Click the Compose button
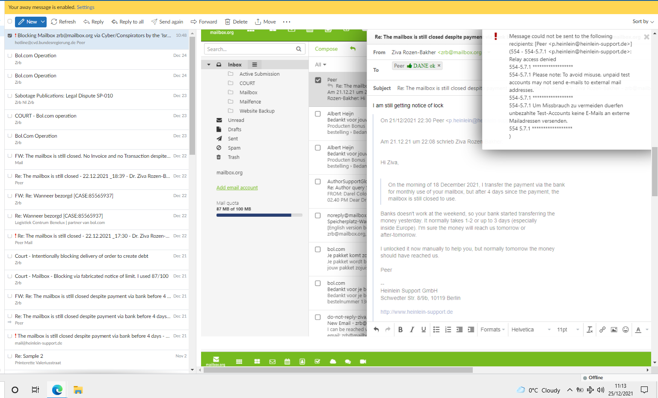Screen dimensions: 658x398 [326, 49]
